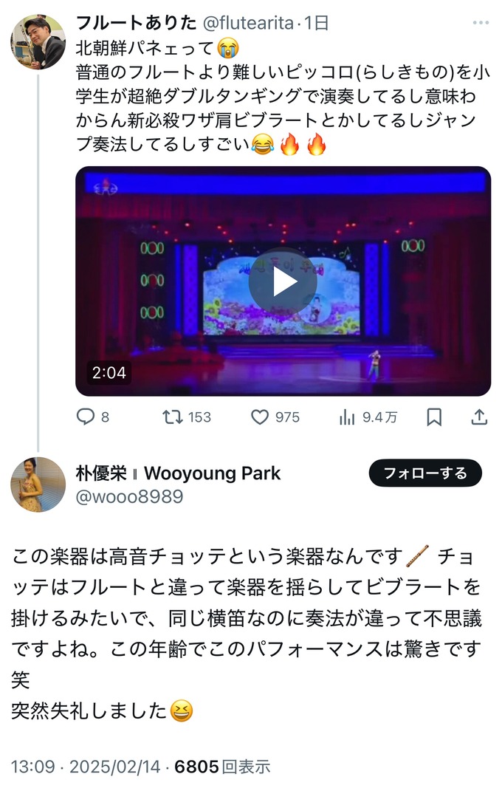Play the stage performance video
Viewport: 502px width, 791px height.
pyautogui.click(x=283, y=282)
